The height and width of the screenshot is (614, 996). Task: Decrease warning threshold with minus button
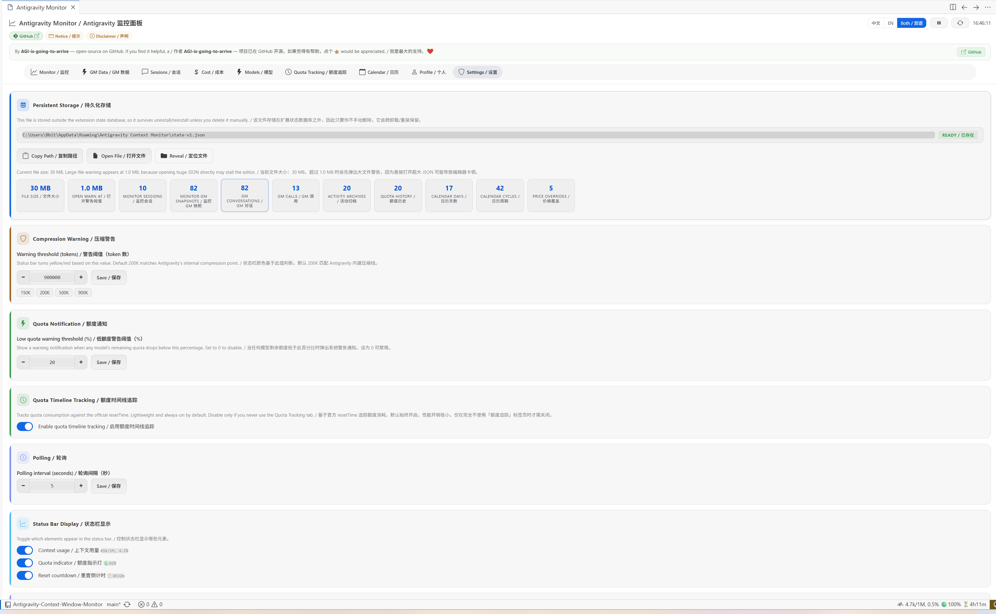point(23,277)
